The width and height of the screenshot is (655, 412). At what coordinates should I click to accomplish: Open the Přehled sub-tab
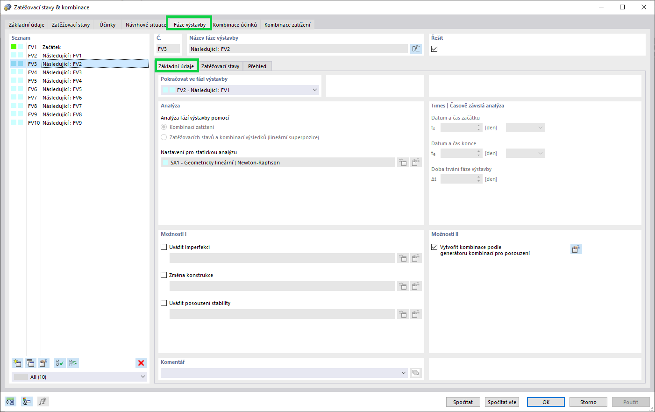257,66
